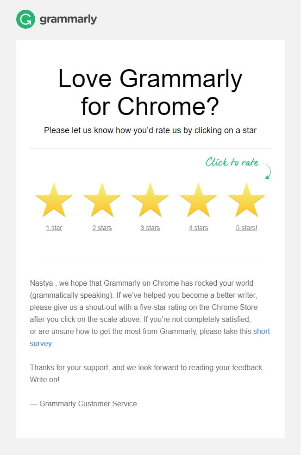Select the first gold star

coord(54,200)
